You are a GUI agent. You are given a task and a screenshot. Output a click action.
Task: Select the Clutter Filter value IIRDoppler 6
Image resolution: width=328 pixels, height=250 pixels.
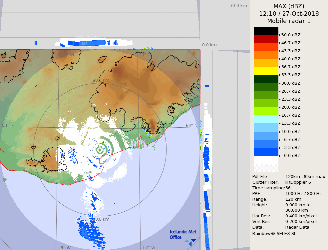tap(298, 182)
